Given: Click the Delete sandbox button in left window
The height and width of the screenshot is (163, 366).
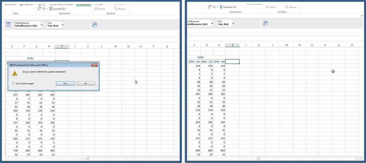Looking at the screenshot, I should coord(100,9).
